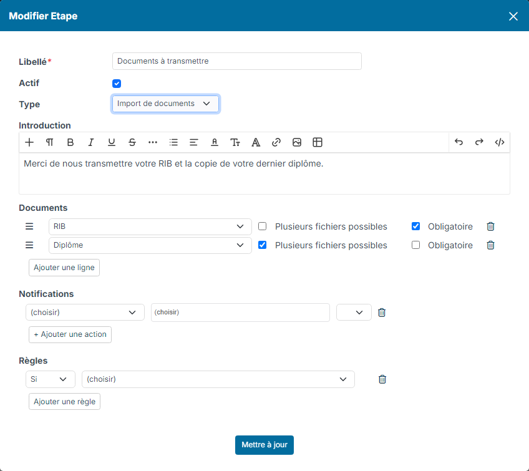Open font family icon
This screenshot has height=471, width=529.
point(256,142)
